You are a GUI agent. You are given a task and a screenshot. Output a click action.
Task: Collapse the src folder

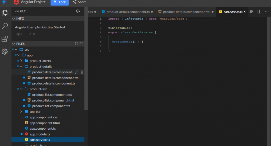(x=16, y=49)
